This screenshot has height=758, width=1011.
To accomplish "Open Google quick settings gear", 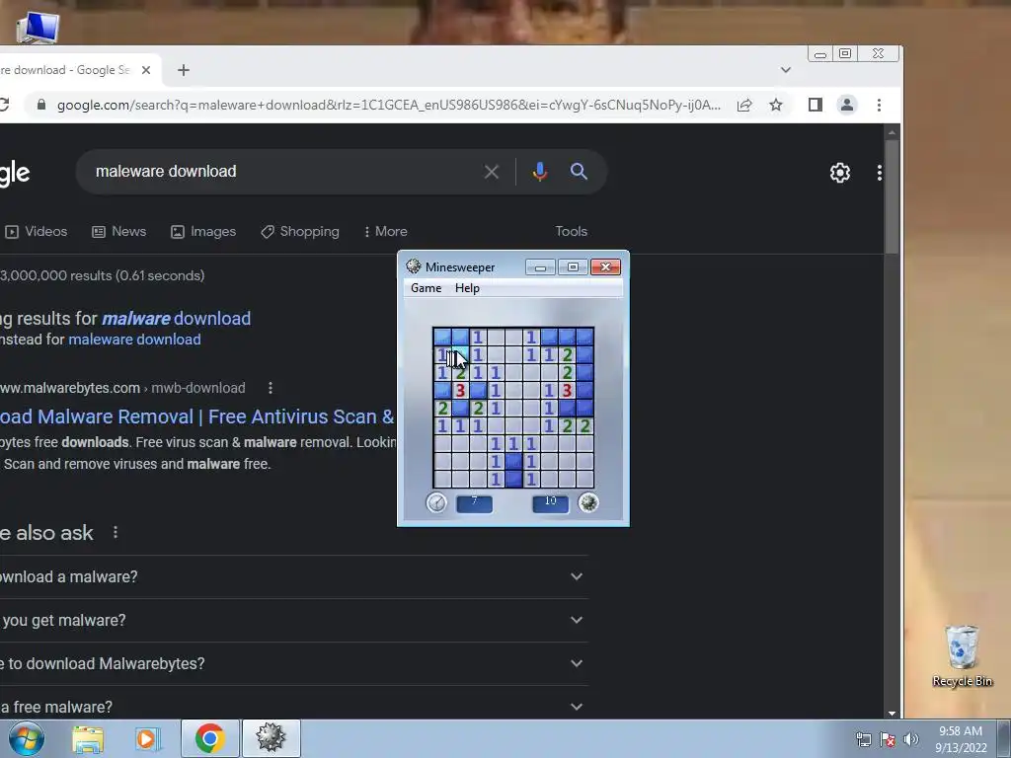I will click(839, 172).
